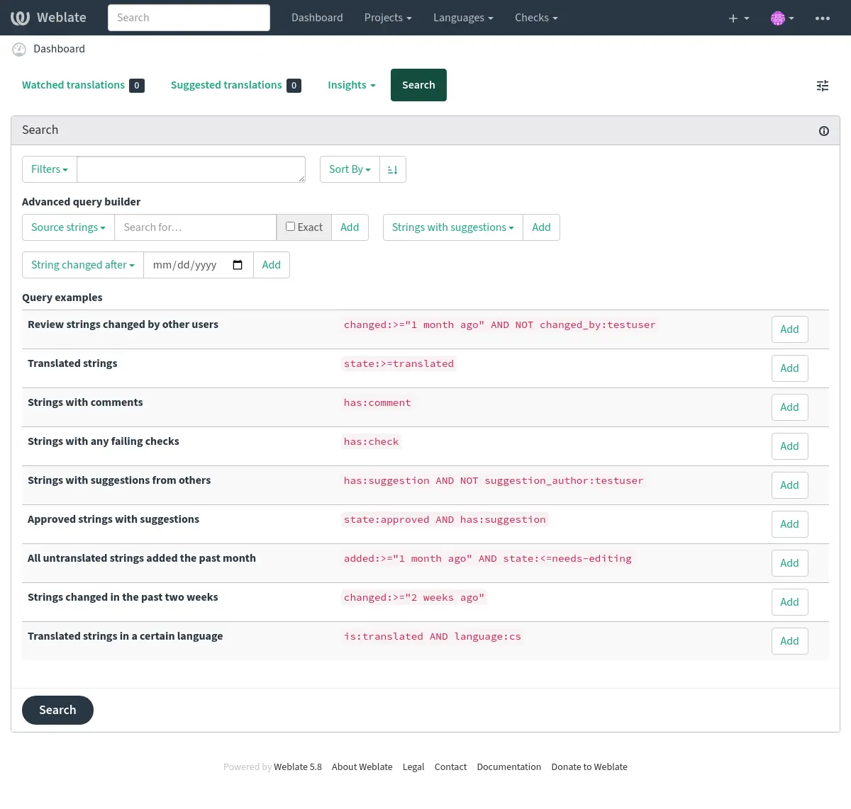
Task: Click the search info help icon
Action: tap(824, 131)
